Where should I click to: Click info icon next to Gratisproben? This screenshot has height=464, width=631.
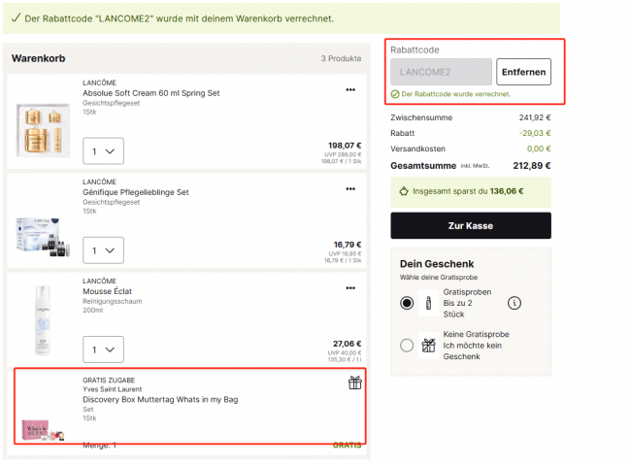click(x=515, y=303)
